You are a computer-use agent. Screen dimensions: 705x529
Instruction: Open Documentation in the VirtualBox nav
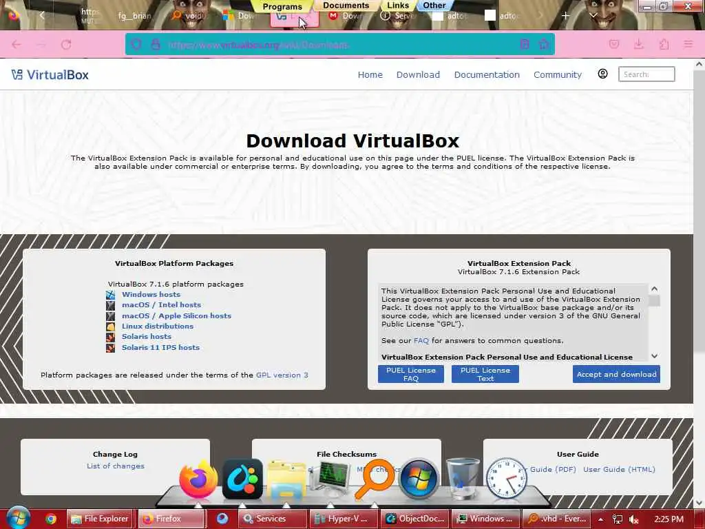point(487,74)
